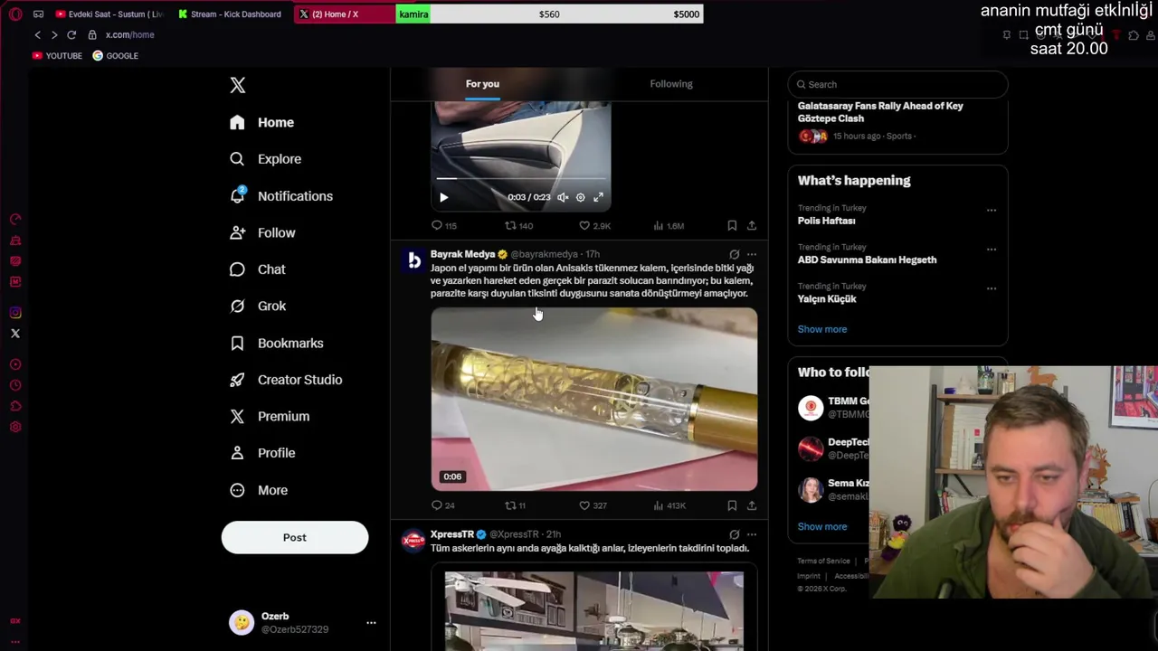This screenshot has width=1158, height=651.
Task: Go to Profile from sidebar
Action: [x=262, y=453]
